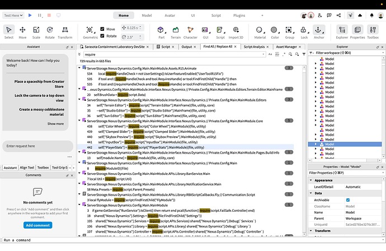Open the Asset Manager tab
The image size is (386, 251).
pyautogui.click(x=286, y=47)
